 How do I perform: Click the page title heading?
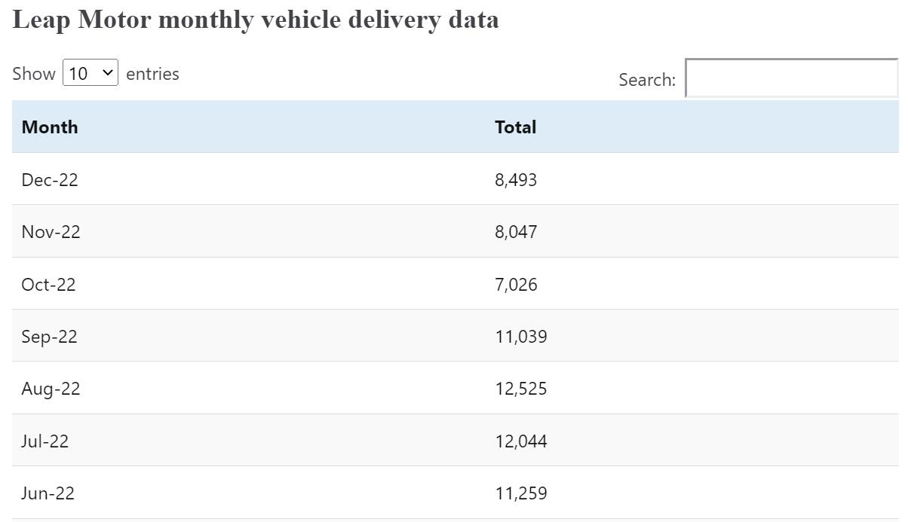click(x=255, y=19)
